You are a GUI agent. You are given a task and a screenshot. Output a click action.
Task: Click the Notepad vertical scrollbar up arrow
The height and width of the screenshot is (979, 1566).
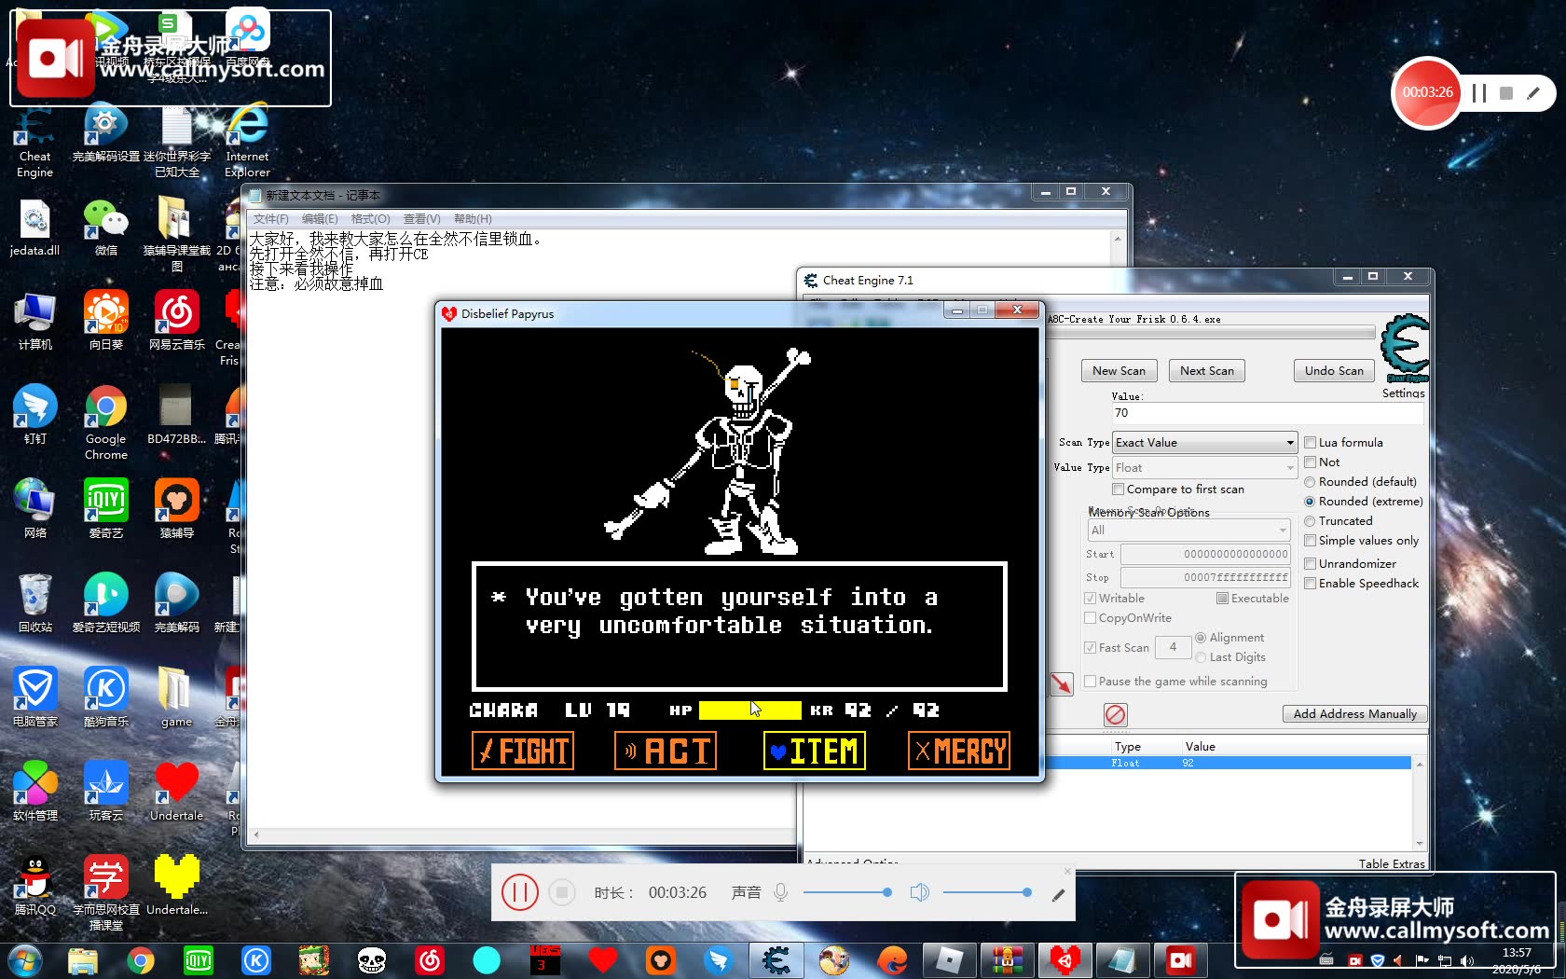pyautogui.click(x=1117, y=239)
